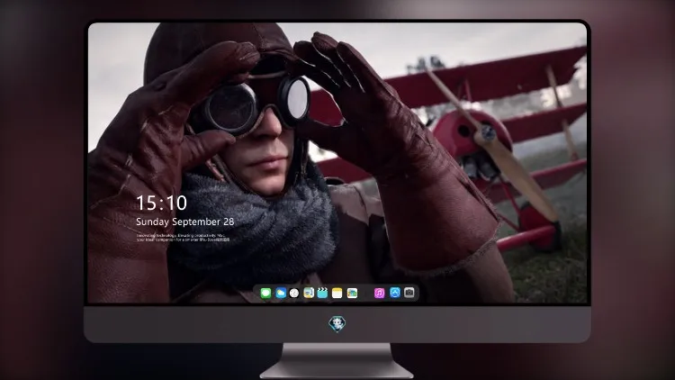Launch the pink iTunes music app
The height and width of the screenshot is (380, 675).
tap(379, 293)
